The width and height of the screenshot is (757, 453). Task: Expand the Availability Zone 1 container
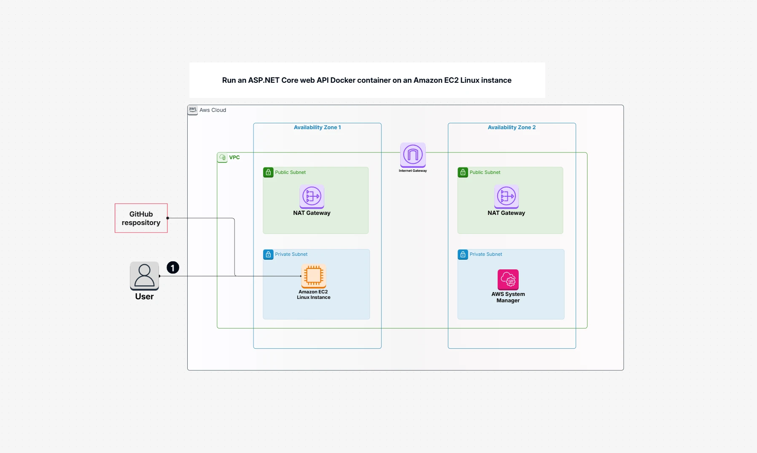317,236
